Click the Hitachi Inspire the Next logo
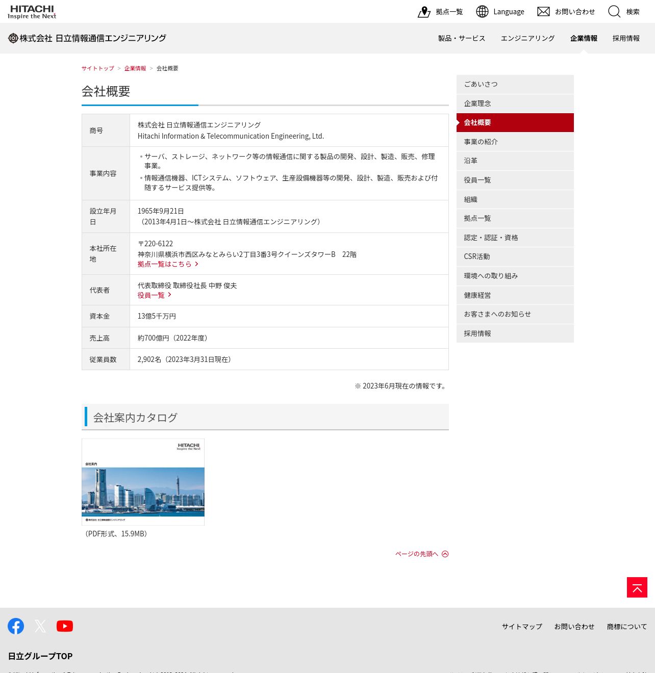655x673 pixels. pyautogui.click(x=32, y=12)
